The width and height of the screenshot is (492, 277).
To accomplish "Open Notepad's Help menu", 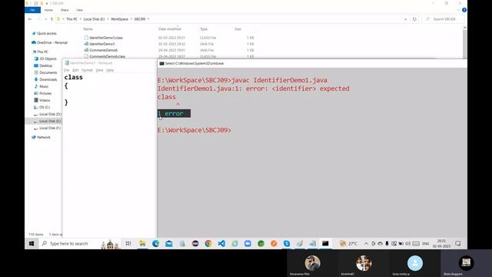I will pos(110,70).
